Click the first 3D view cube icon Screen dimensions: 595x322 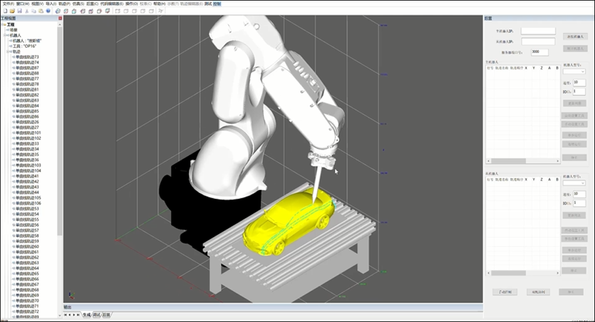click(x=58, y=11)
